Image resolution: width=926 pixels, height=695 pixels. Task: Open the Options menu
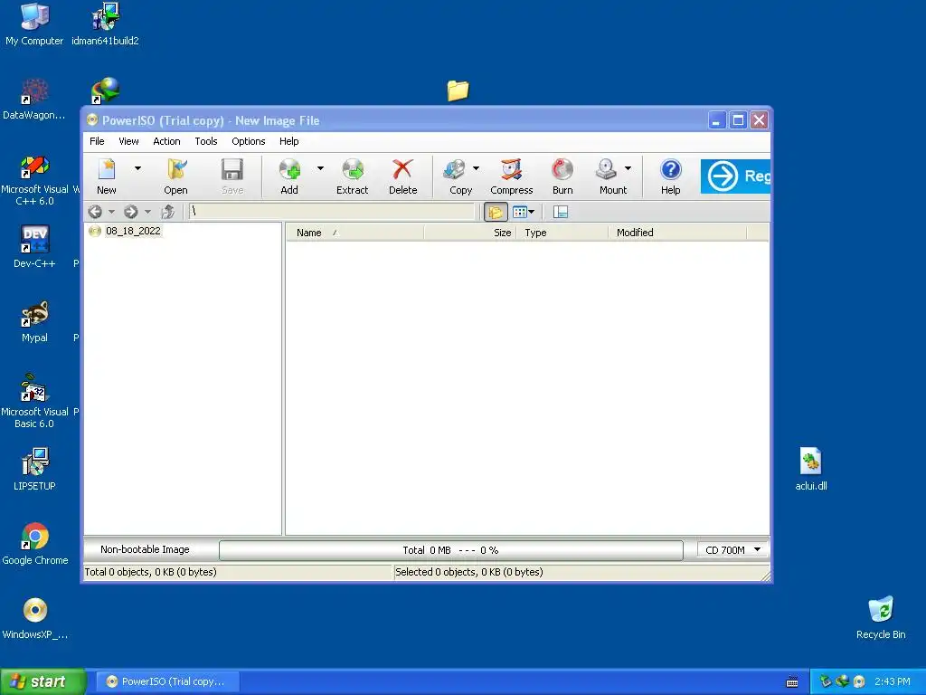pyautogui.click(x=248, y=141)
